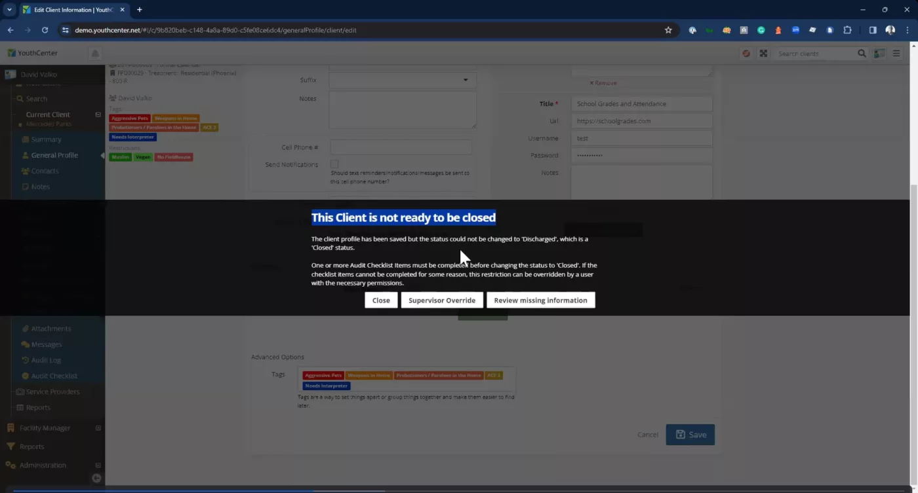This screenshot has width=918, height=493.
Task: Click Review missing information button
Action: tap(540, 301)
